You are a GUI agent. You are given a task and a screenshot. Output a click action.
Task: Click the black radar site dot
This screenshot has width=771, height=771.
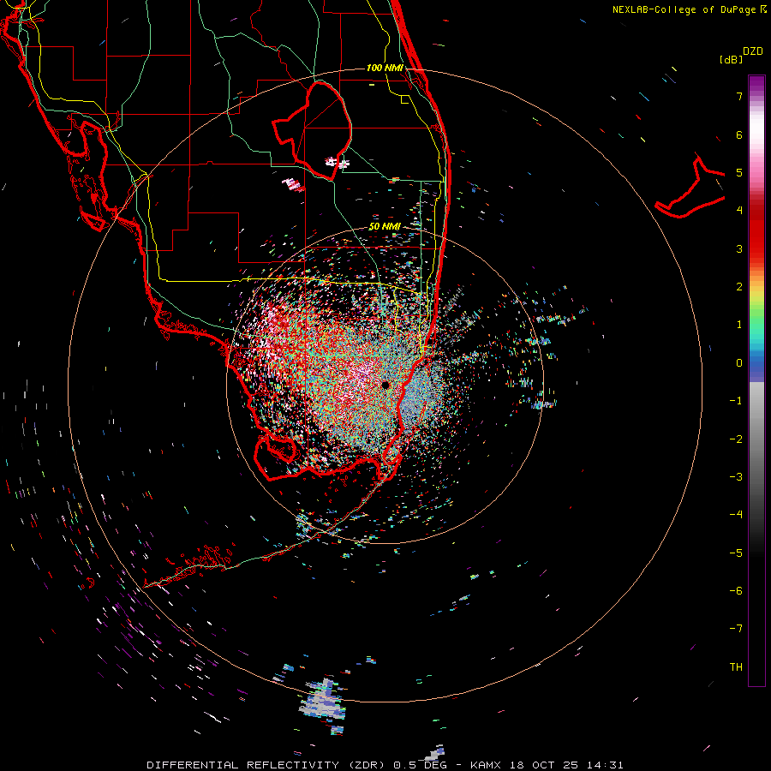pyautogui.click(x=385, y=385)
